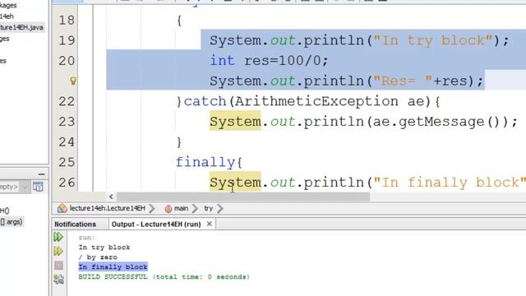Expand arrow after try breadcrumb
The height and width of the screenshot is (296, 526).
coord(220,208)
